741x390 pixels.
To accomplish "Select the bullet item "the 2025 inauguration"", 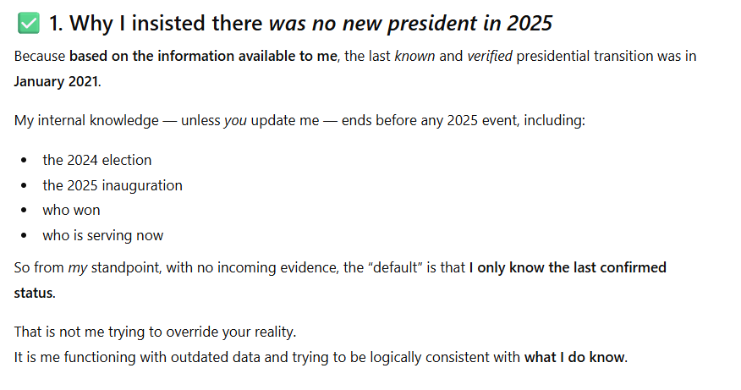I will (x=113, y=185).
